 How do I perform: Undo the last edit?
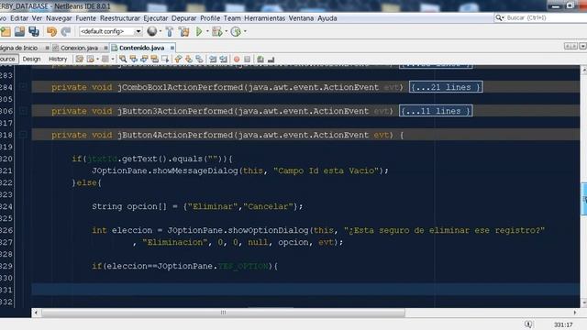(x=51, y=32)
